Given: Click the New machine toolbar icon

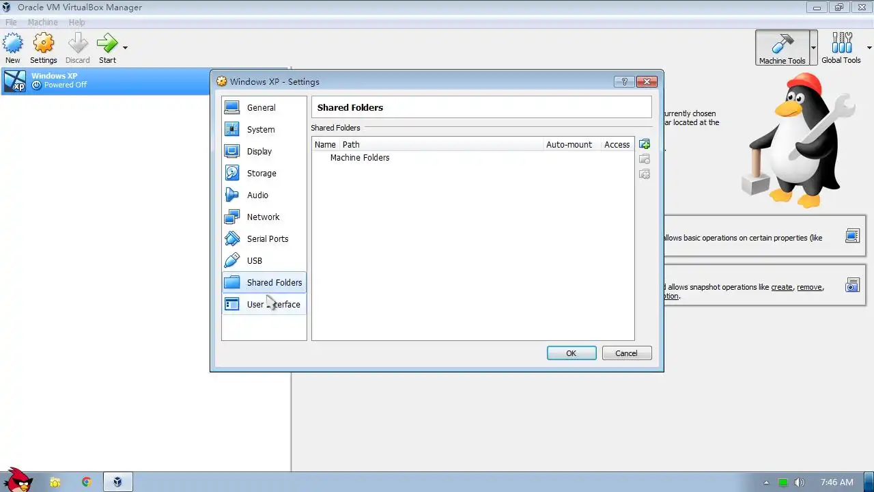Looking at the screenshot, I should click(12, 44).
